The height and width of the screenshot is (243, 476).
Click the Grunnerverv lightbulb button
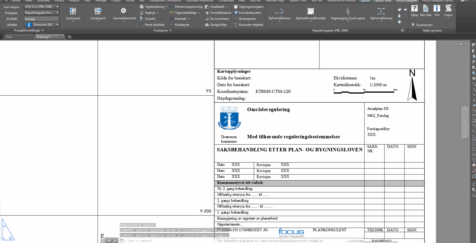pyautogui.click(x=413, y=25)
